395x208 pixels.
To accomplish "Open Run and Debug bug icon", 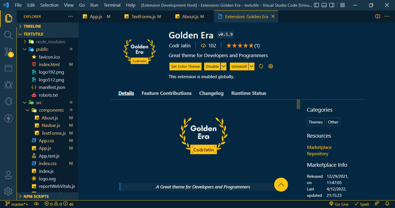I will 8,85.
